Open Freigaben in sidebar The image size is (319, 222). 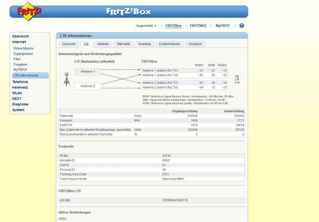[20, 65]
